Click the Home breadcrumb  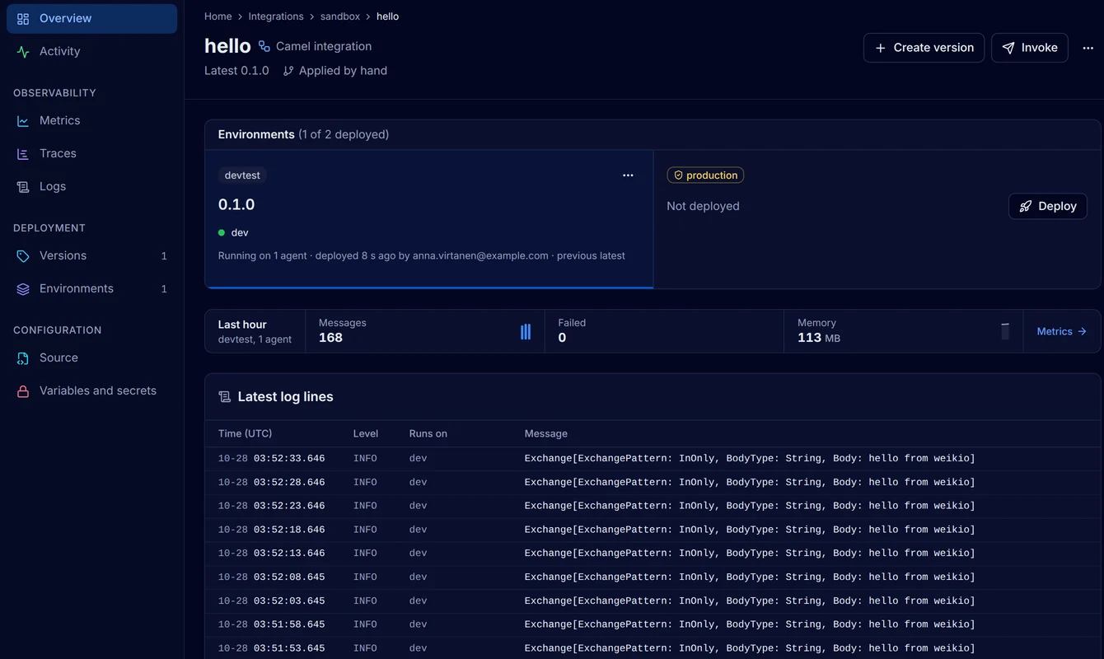click(218, 16)
